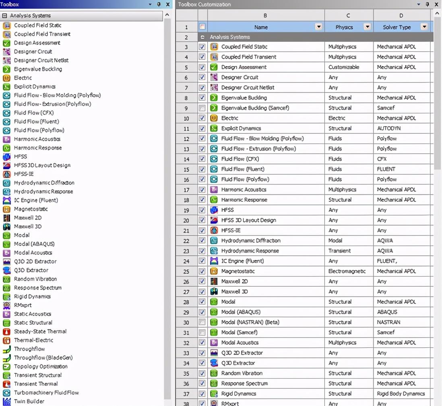Select Eigenvalue Buckling icon in Toolbox
Viewport: 442px width, 406px height.
[6, 69]
